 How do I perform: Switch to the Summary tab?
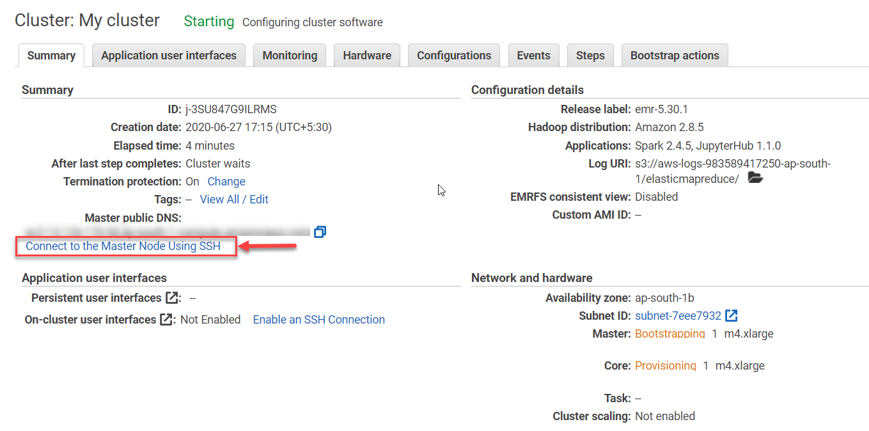coord(52,56)
